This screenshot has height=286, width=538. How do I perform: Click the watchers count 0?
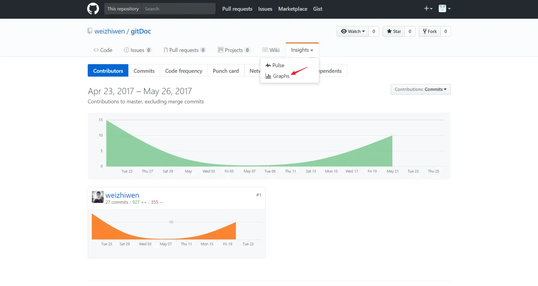[373, 31]
